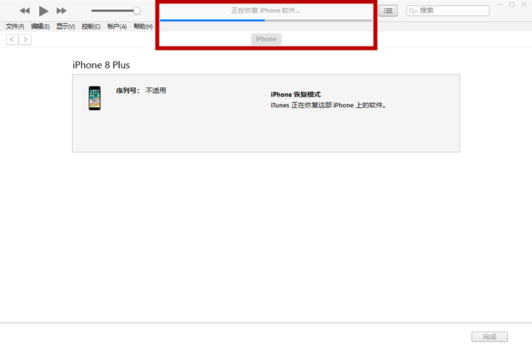This screenshot has height=350, width=532.
Task: Click the fast-forward next track button
Action: (61, 11)
